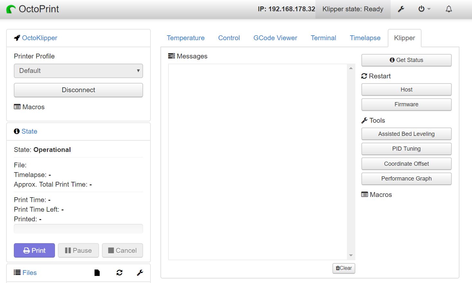Click the OctoPrint logo
The image size is (472, 283).
click(32, 9)
